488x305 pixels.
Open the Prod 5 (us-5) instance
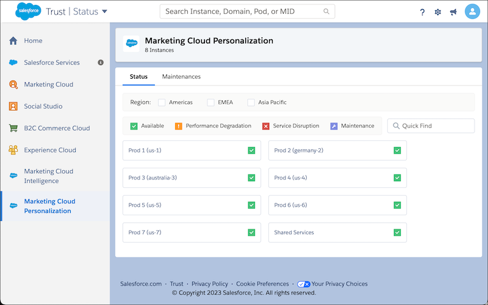[x=192, y=205]
